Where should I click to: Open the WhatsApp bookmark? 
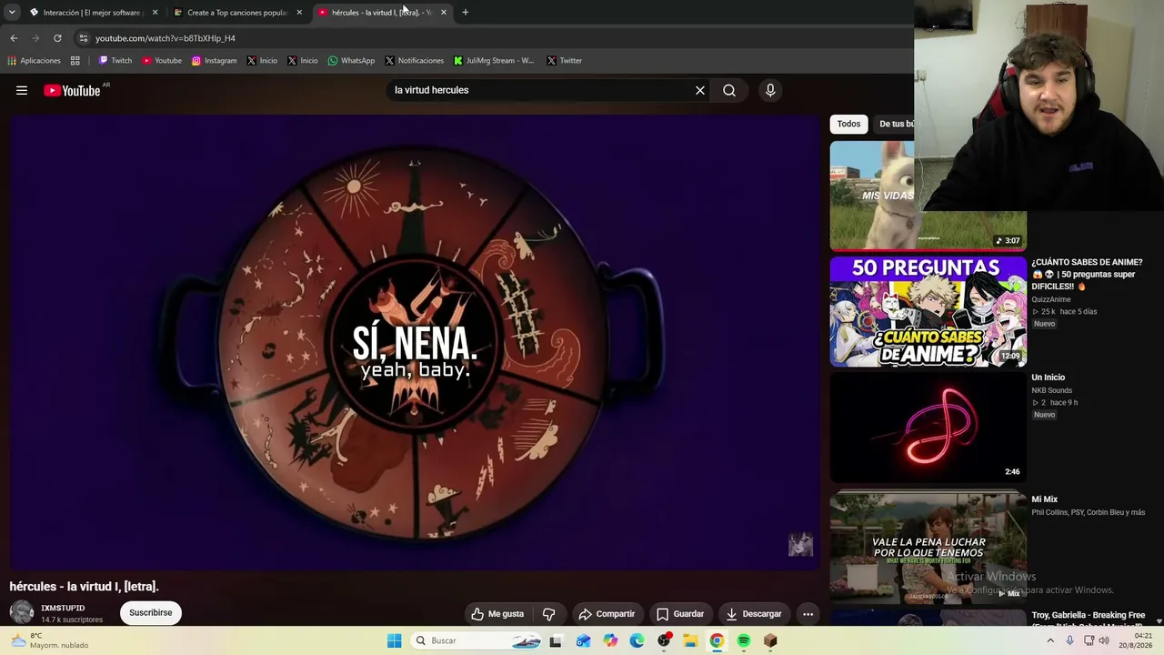[x=351, y=61]
